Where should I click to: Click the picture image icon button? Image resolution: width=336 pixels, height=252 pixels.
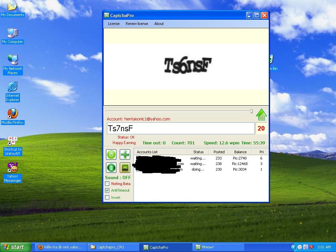125,168
